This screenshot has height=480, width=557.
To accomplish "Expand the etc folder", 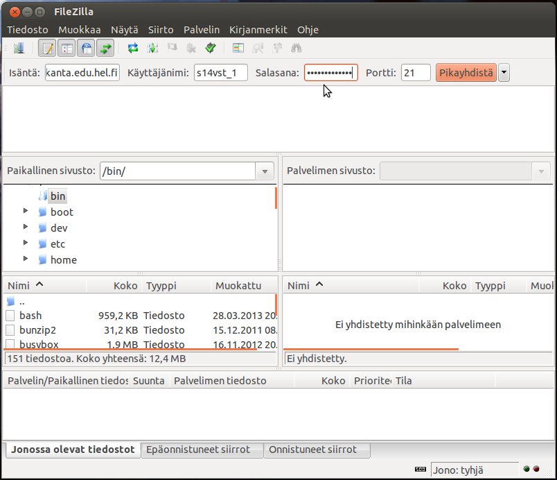I will pos(26,243).
